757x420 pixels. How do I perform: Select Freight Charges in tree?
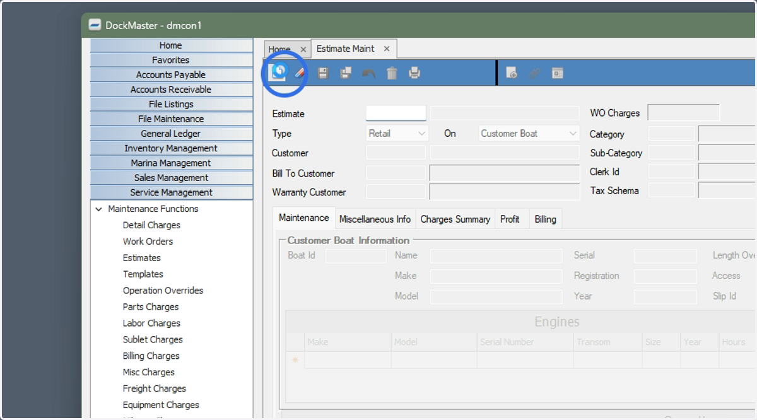(155, 389)
